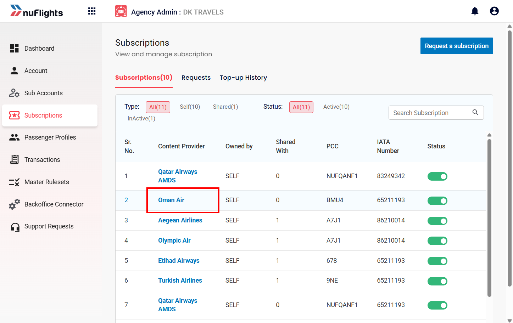Toggle Turkish Airlines subscription status

(x=437, y=281)
